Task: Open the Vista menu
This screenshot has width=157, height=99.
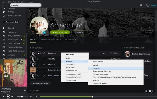Action: [x=15, y=2]
